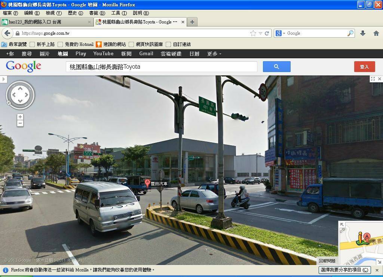Open the 最常瀏覽 bookmark folder
This screenshot has height=277, width=383.
click(x=14, y=44)
